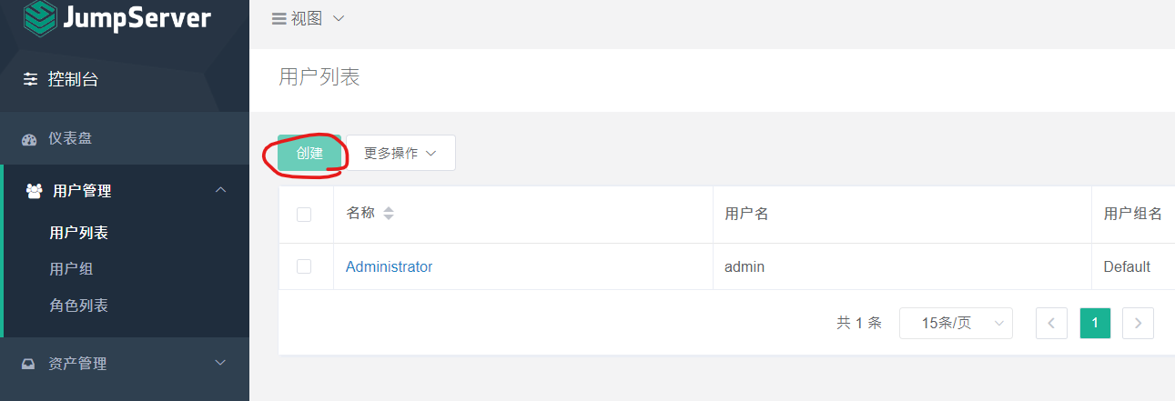Image resolution: width=1175 pixels, height=401 pixels.
Task: Click the green 创建 button
Action: click(x=309, y=153)
